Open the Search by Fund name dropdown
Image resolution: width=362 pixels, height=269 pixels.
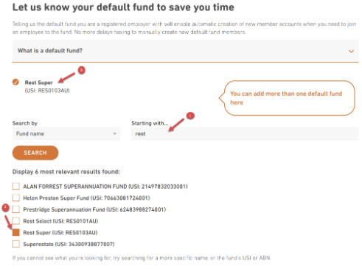66,133
